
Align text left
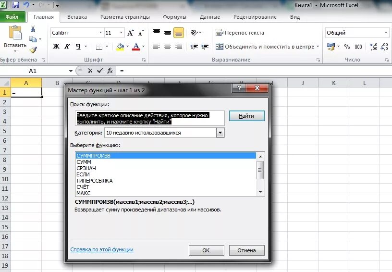(x=157, y=47)
